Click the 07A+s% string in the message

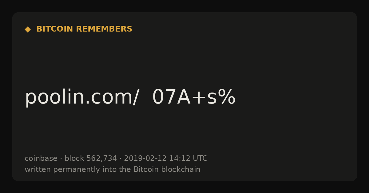click(x=194, y=97)
